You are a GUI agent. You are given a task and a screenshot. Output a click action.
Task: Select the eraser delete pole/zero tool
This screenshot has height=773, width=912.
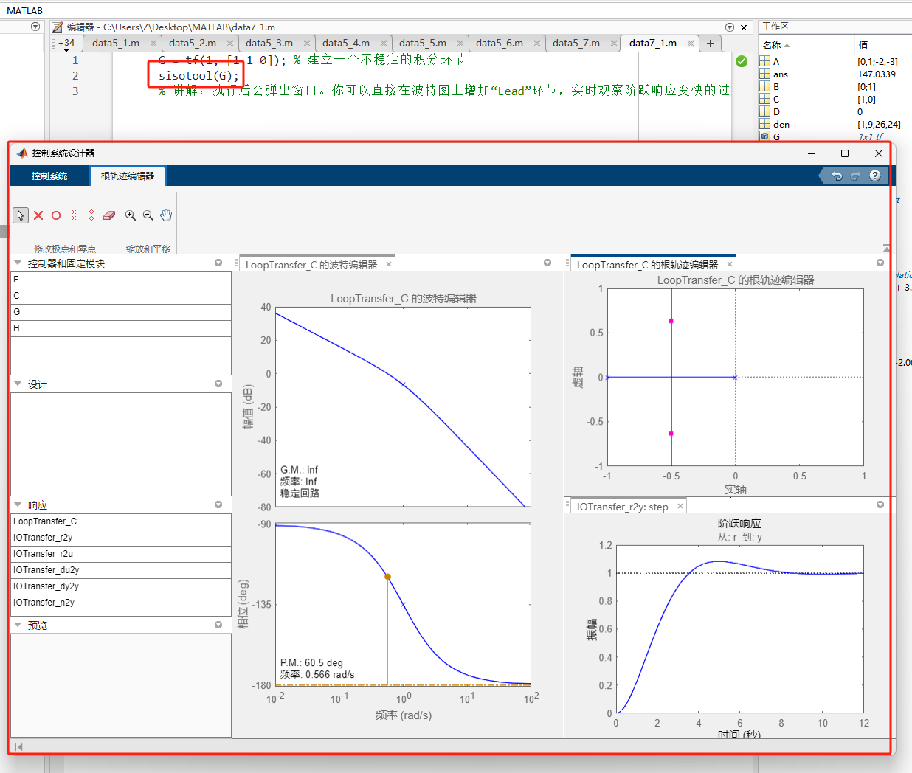click(109, 215)
